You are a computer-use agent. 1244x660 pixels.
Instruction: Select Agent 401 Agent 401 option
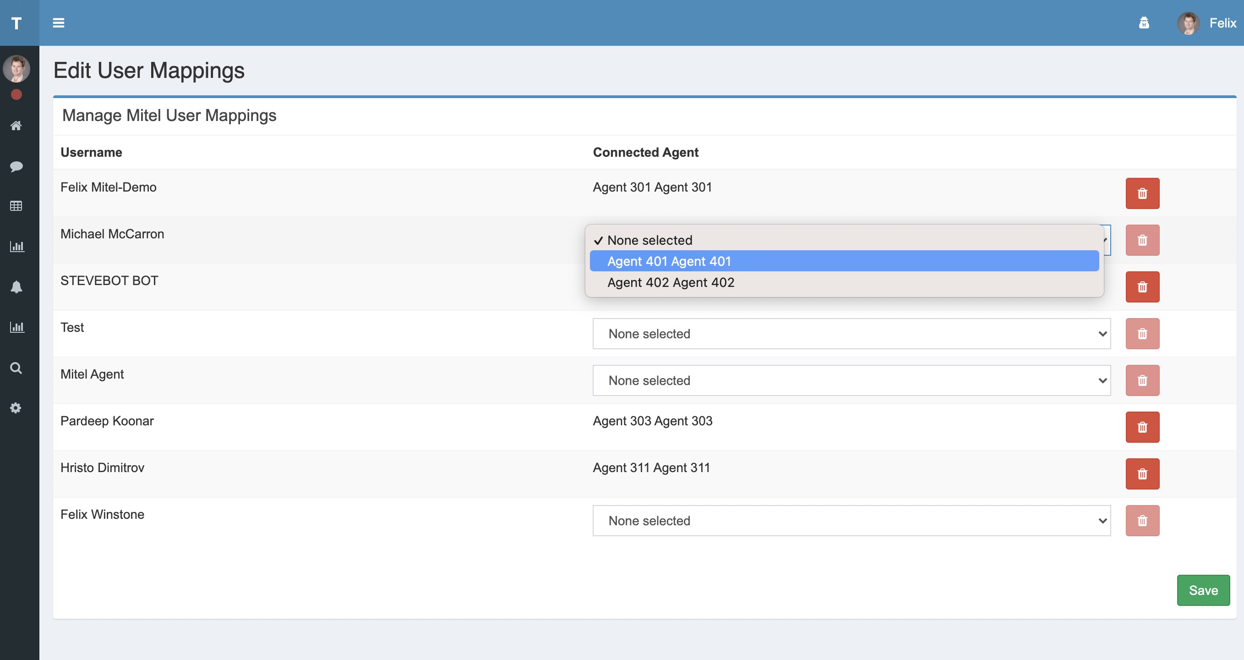pos(844,261)
